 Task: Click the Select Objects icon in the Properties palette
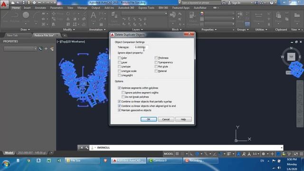(x=46, y=49)
